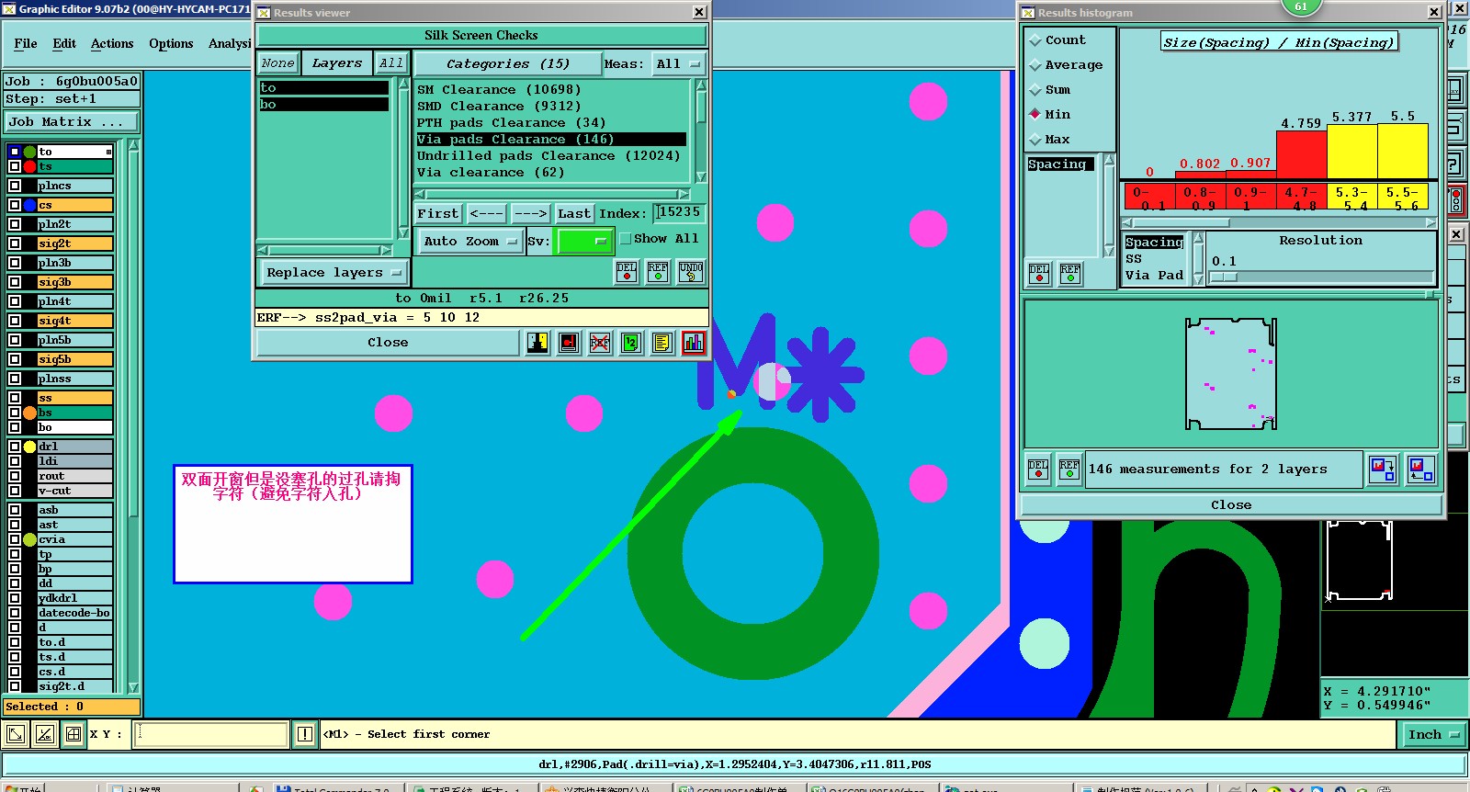1470x792 pixels.
Task: Click red dot next to ts layer
Action: coord(30,166)
